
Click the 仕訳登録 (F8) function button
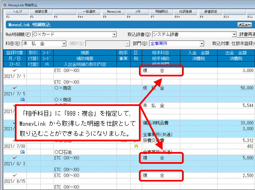185,12
